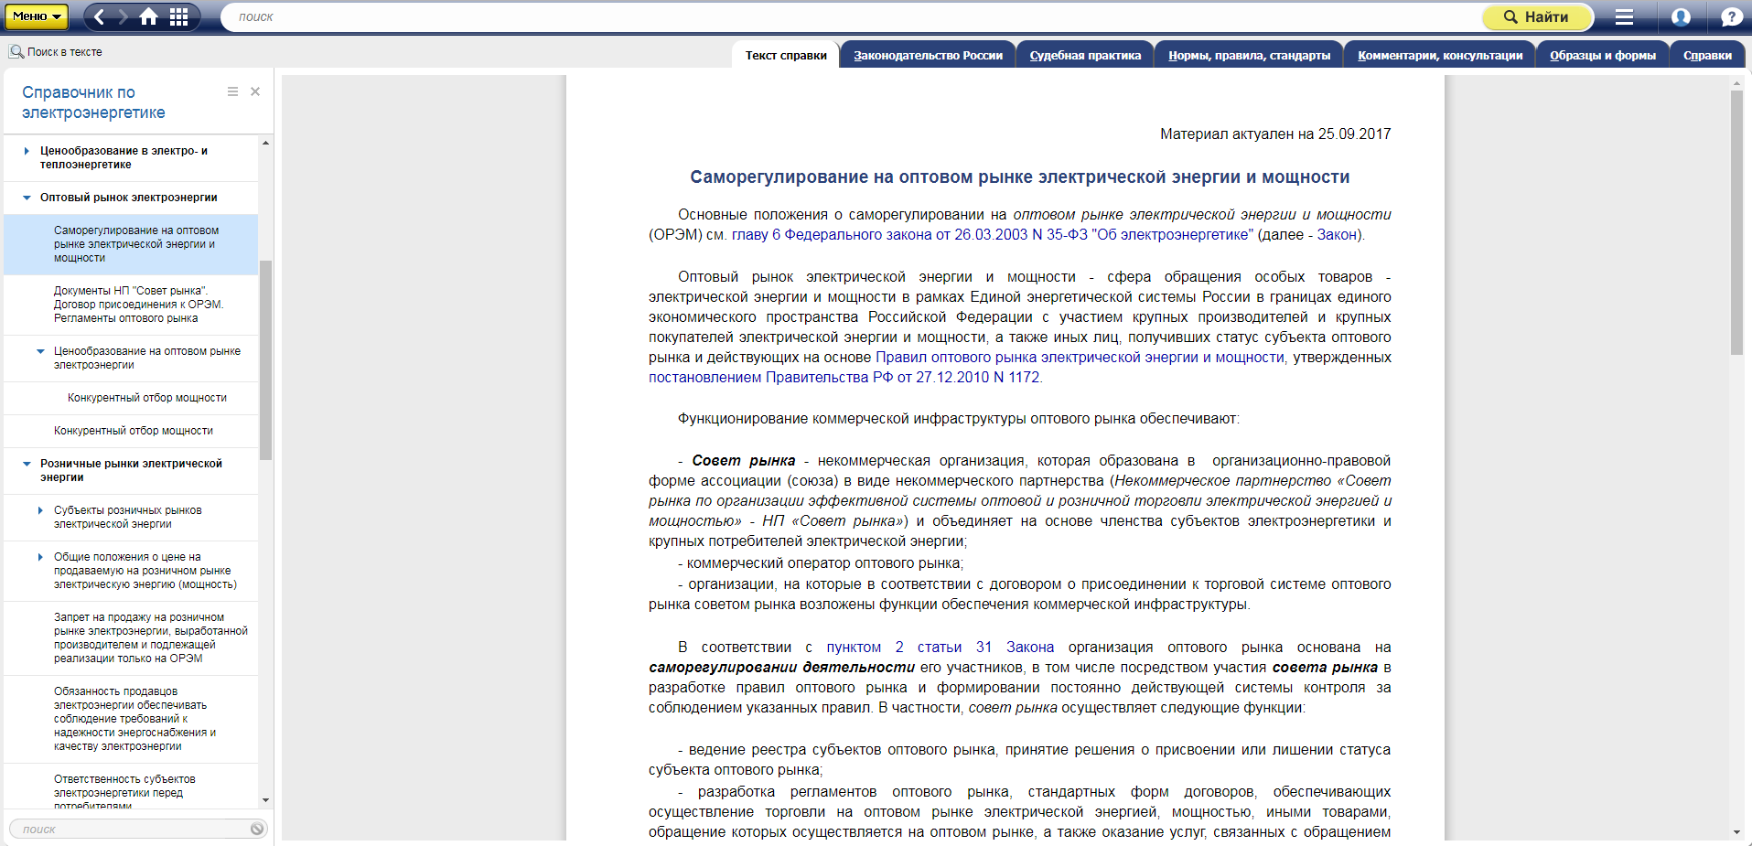1752x846 pixels.
Task: Click the main top search input field
Action: [851, 16]
